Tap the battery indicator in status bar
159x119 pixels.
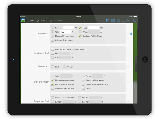[x=136, y=16]
